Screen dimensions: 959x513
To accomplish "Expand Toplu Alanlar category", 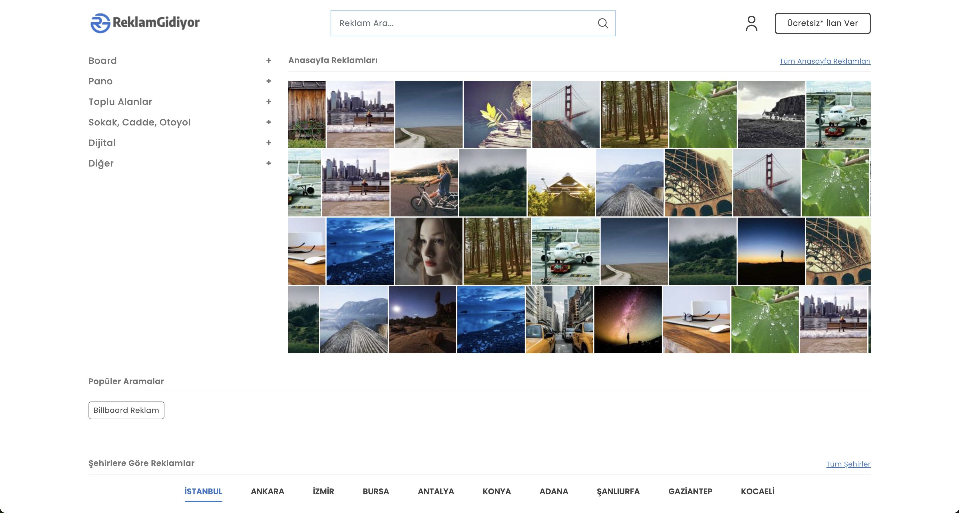I will [268, 102].
